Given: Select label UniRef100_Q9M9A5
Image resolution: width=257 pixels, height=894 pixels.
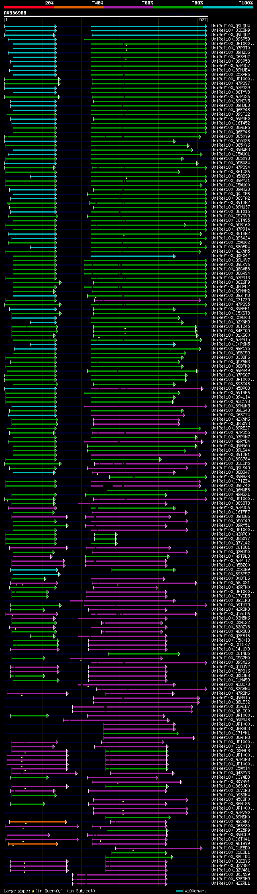Looking at the screenshot, I should 230,446.
